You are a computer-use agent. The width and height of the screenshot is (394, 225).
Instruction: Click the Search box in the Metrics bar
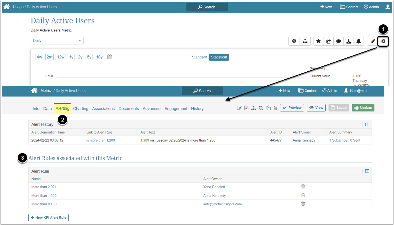pyautogui.click(x=202, y=91)
